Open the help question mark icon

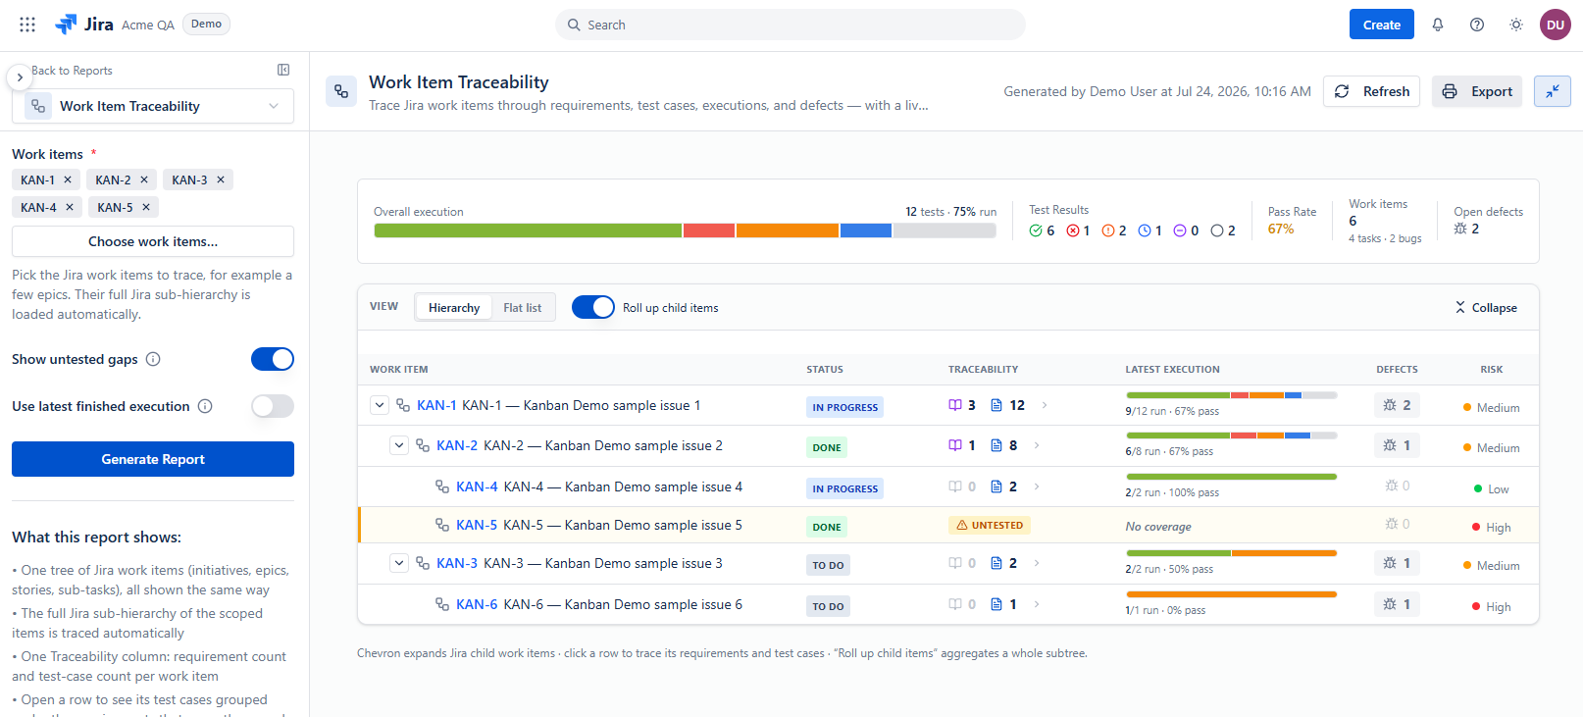point(1477,25)
